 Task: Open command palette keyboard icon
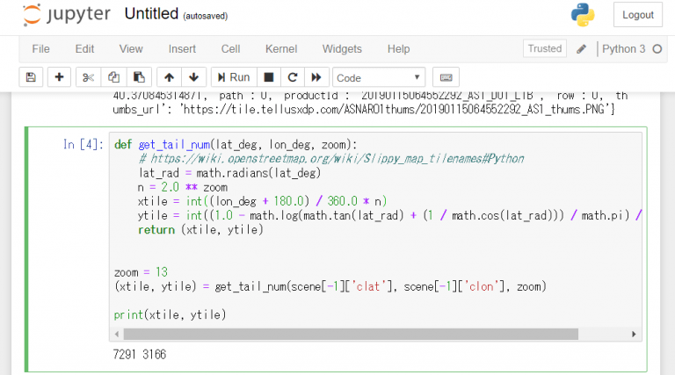coord(446,77)
